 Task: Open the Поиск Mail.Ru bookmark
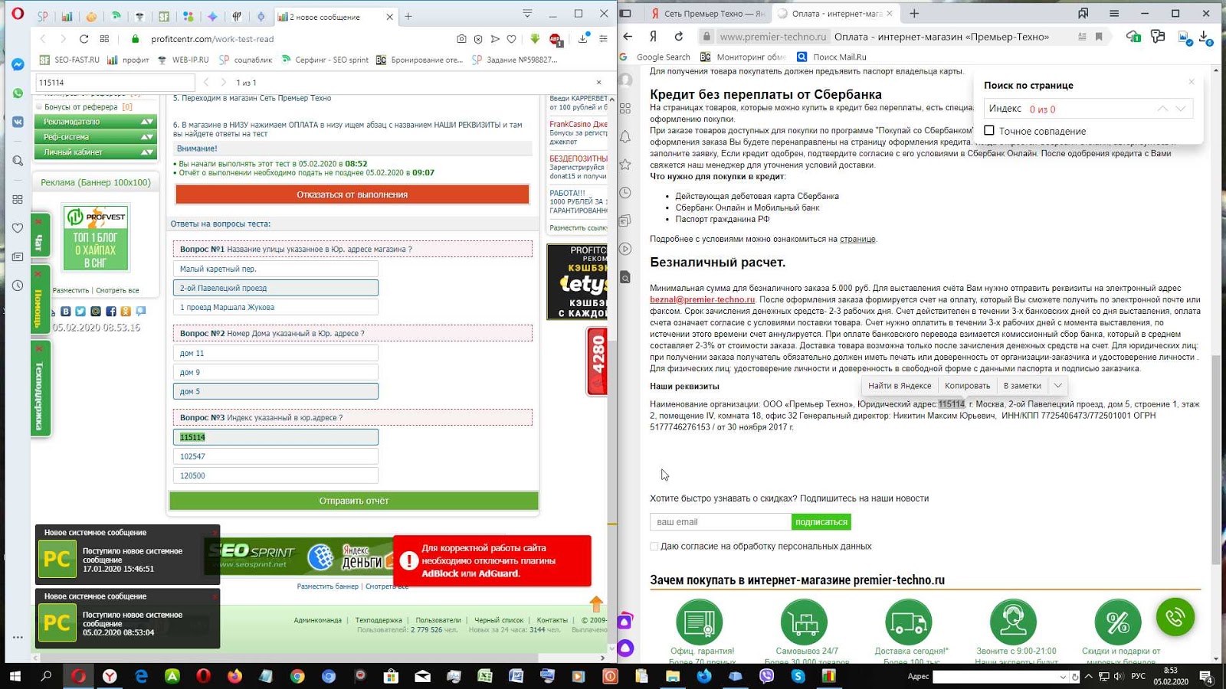[831, 57]
